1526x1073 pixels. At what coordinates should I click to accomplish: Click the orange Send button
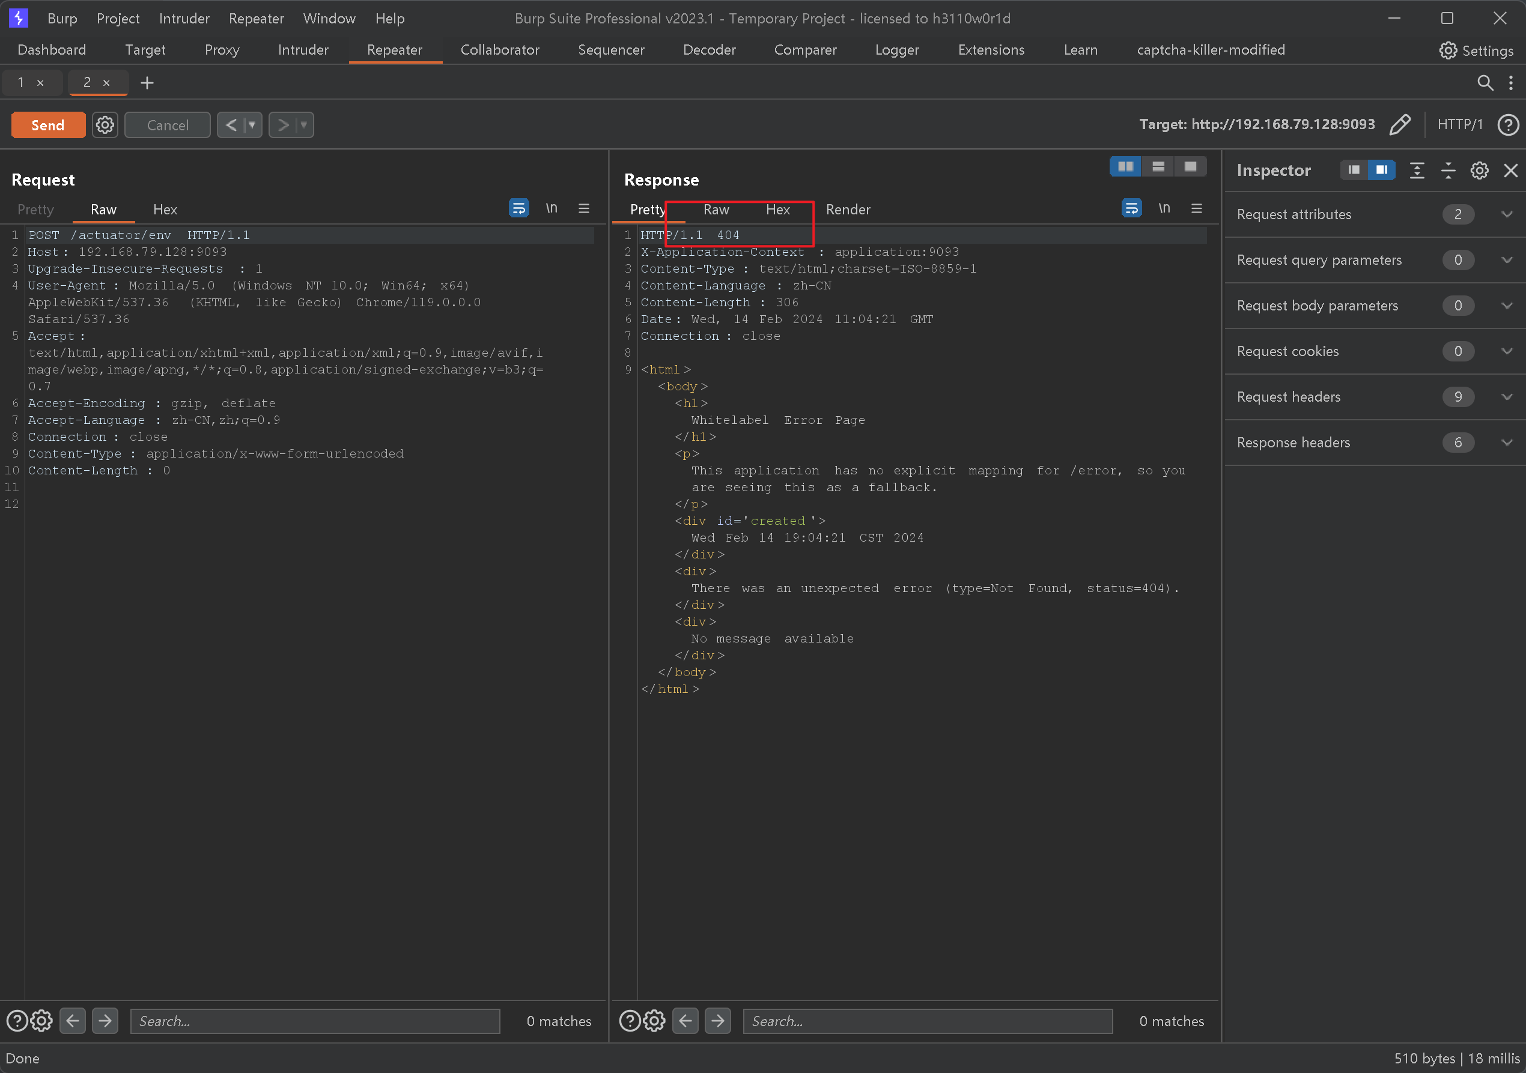(x=48, y=125)
